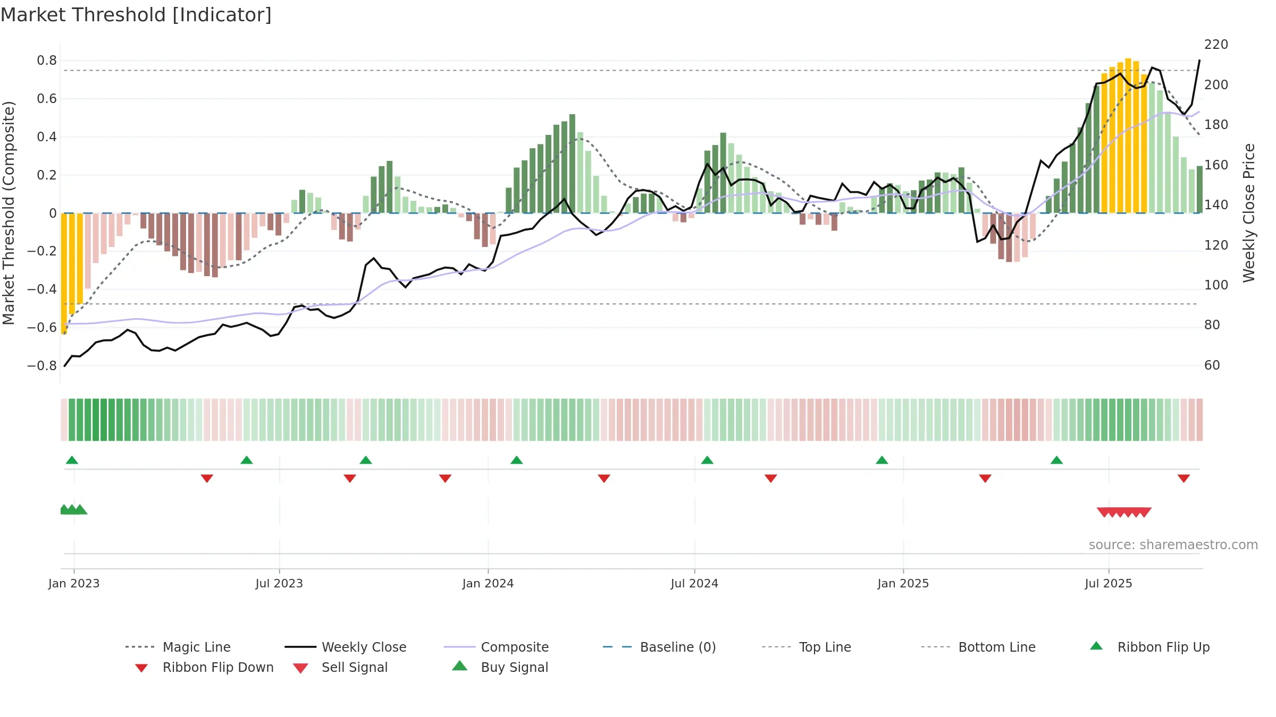Click the Jul 2025 x-axis label
Screen dimensions: 1276x717
(1109, 583)
